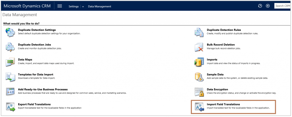The height and width of the screenshot is (117, 292).
Task: Click 'Check the encryption status' description text
Action: point(241,93)
